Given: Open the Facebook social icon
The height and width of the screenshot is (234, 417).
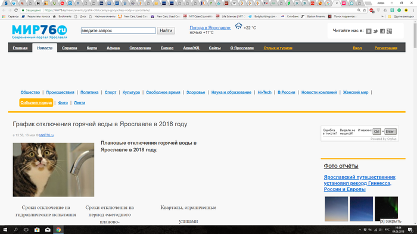Looking at the screenshot, I should coord(382,31).
